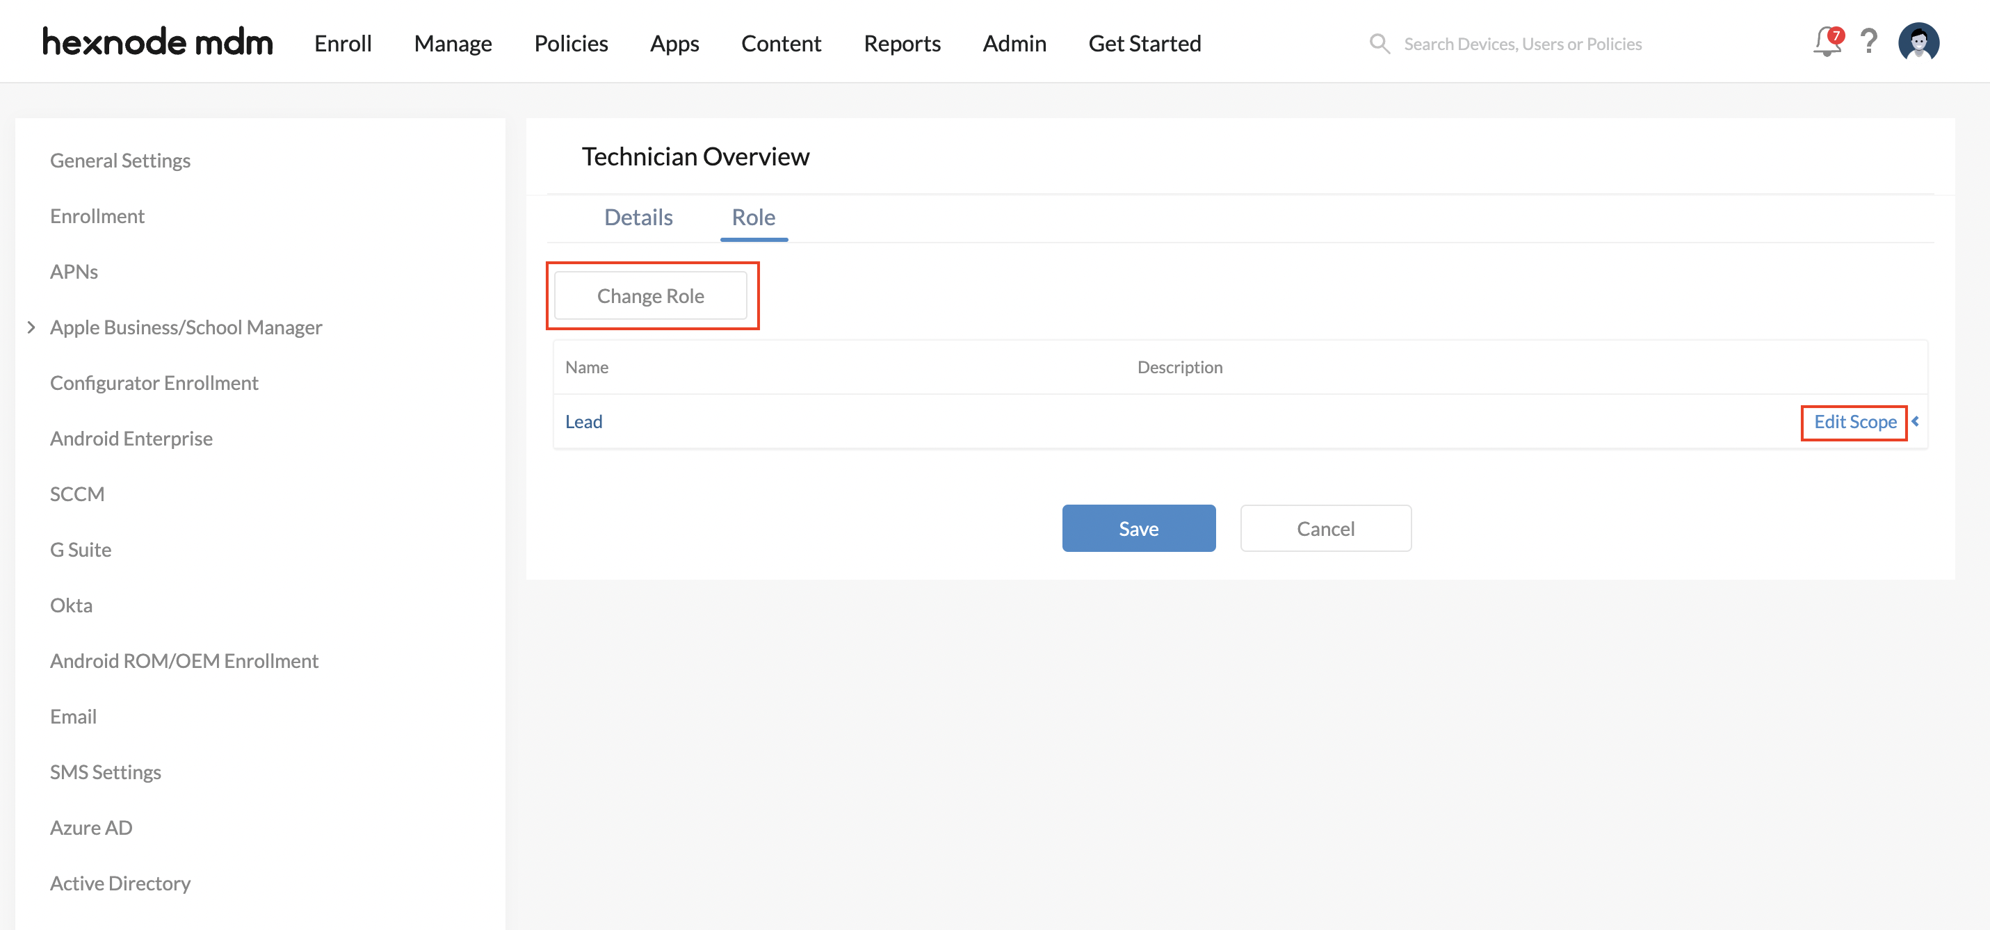Open Configurator Enrollment
Viewport: 1990px width, 930px height.
tap(154, 382)
